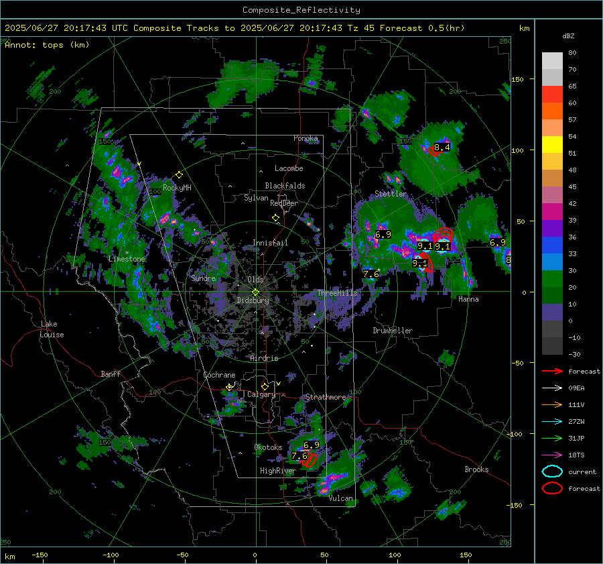Click the lightest gray swatch atop dBZ scale

point(552,61)
